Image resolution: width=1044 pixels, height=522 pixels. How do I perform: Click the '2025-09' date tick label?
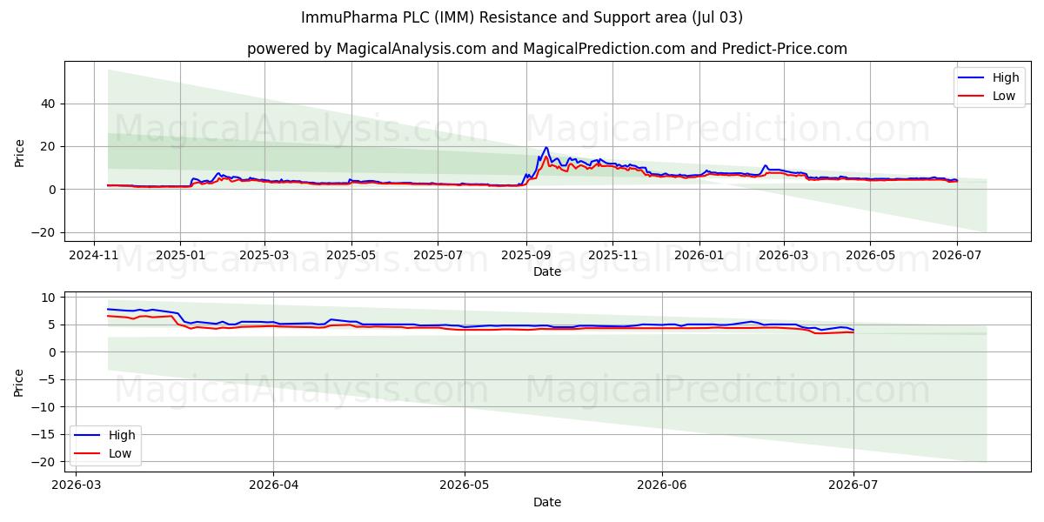[525, 255]
